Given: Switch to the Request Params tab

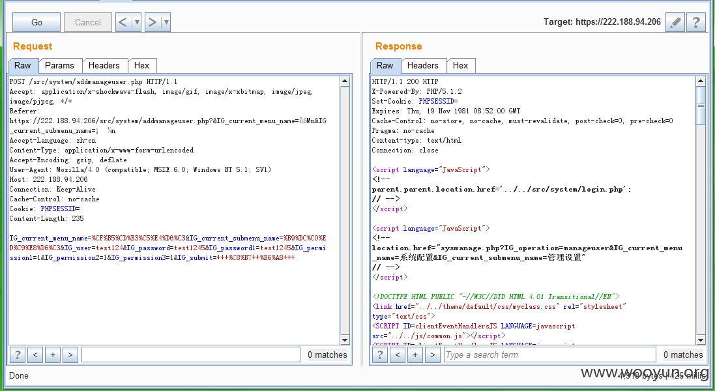Looking at the screenshot, I should (x=59, y=65).
